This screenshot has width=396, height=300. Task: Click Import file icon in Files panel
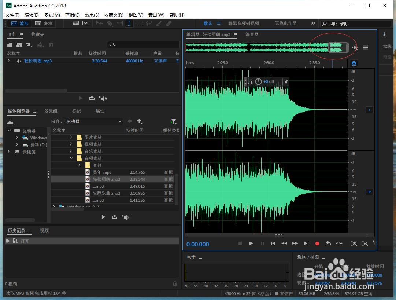[19, 45]
